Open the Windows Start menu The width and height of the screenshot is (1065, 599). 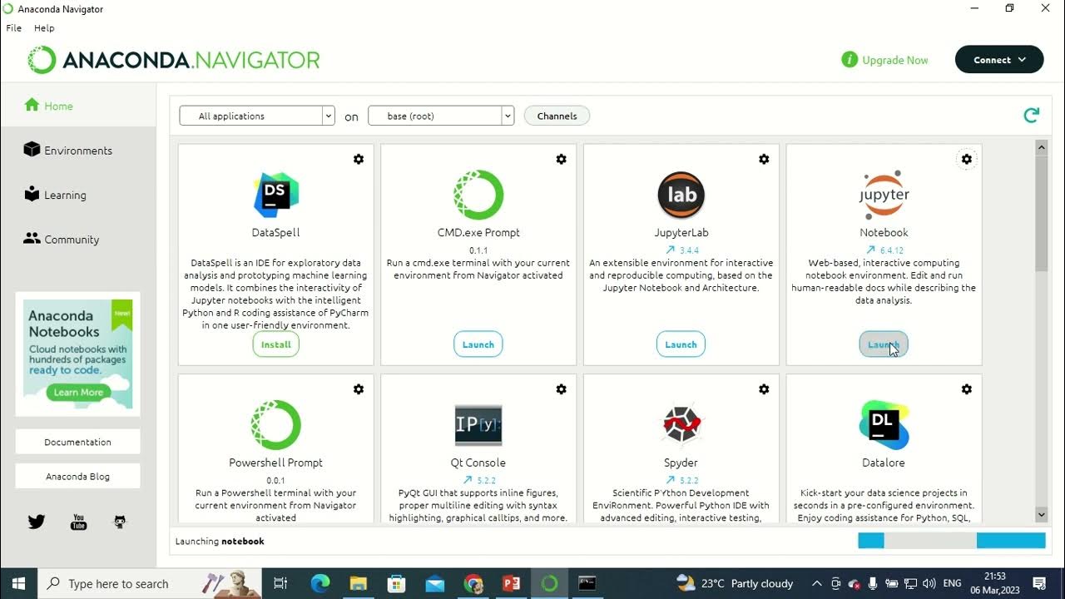point(18,584)
